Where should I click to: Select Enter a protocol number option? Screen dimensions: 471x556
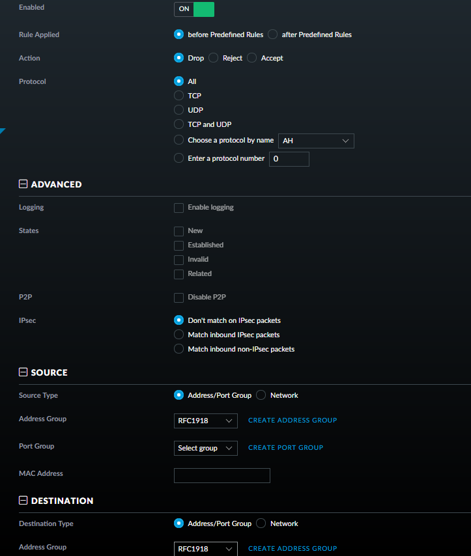tap(179, 158)
